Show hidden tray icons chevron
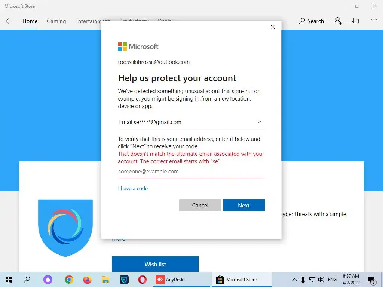 pyautogui.click(x=294, y=280)
